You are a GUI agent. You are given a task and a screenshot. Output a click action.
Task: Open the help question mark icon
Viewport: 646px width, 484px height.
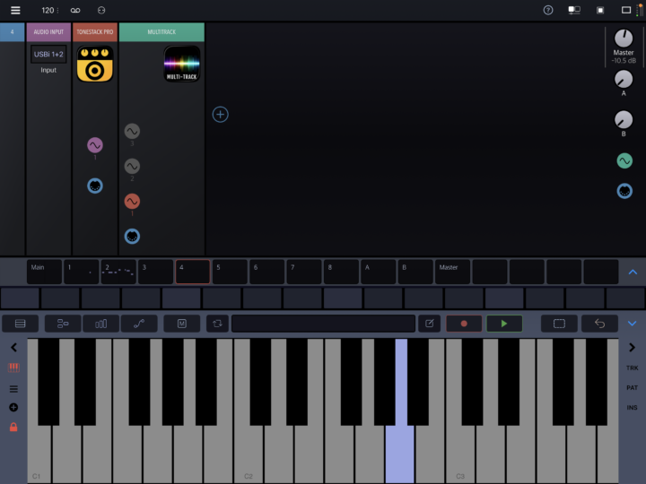(x=548, y=10)
